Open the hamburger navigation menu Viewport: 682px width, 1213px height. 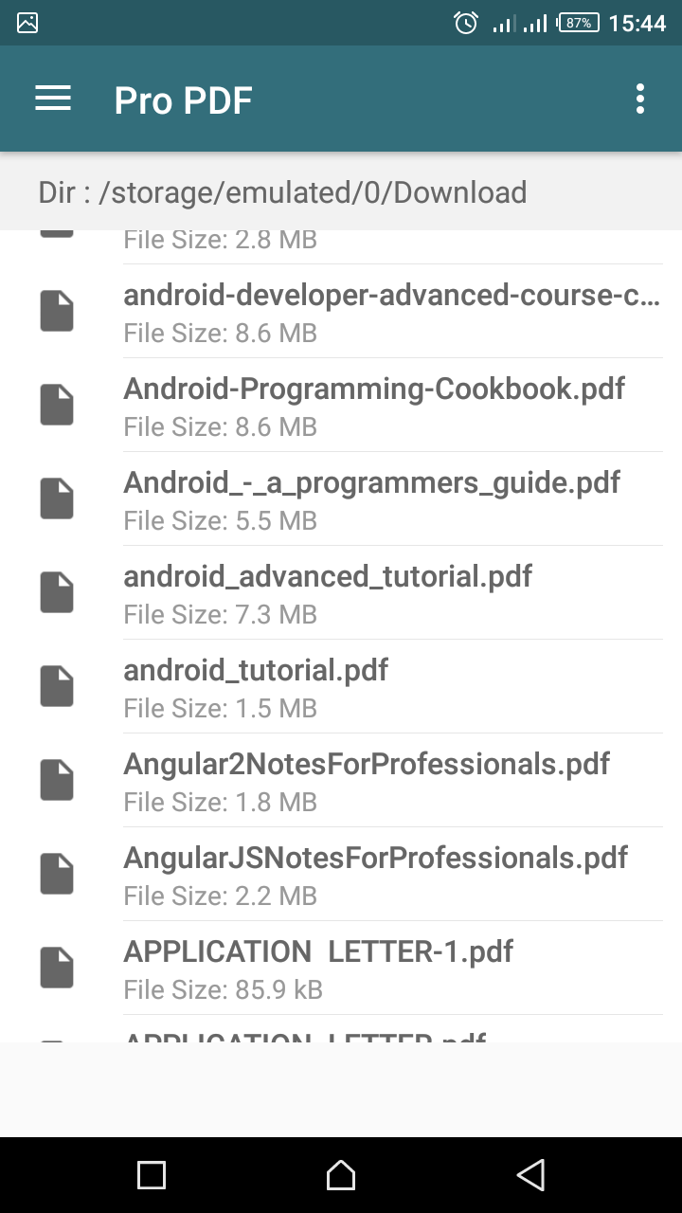(53, 99)
